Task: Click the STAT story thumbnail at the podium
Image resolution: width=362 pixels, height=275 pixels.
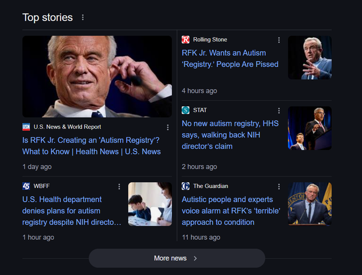Action: tap(310, 128)
